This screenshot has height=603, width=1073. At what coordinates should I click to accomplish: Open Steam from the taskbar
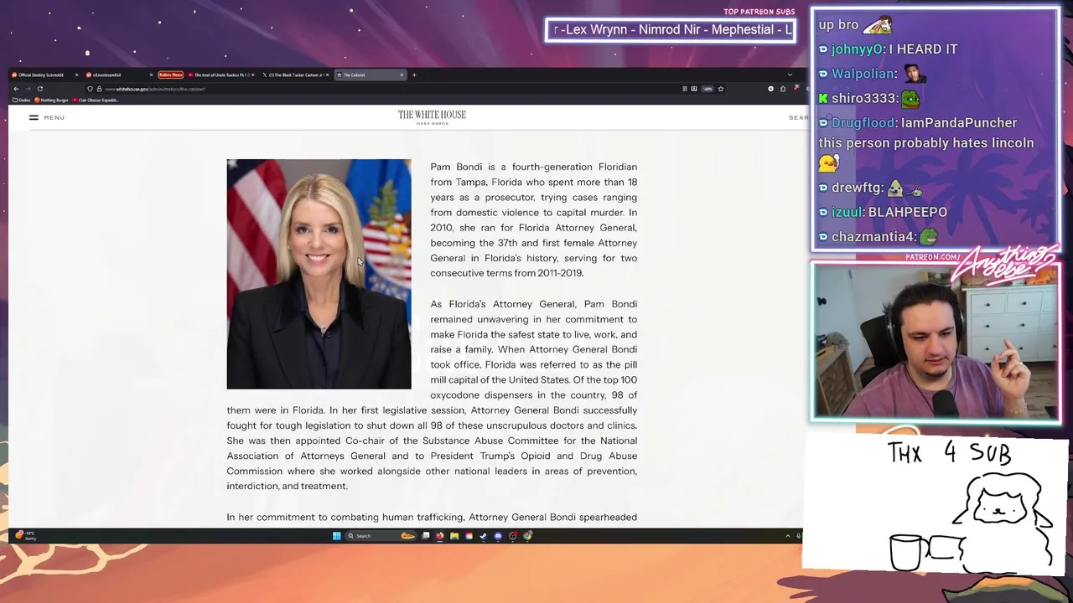483,536
